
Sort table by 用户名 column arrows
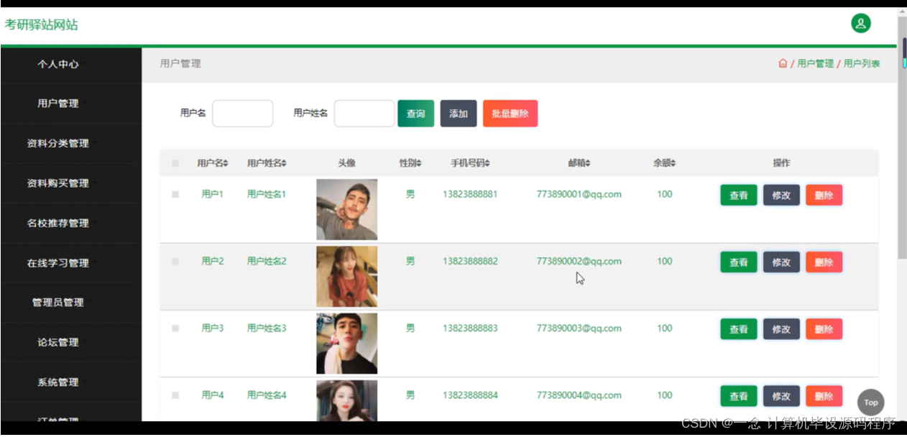click(226, 164)
